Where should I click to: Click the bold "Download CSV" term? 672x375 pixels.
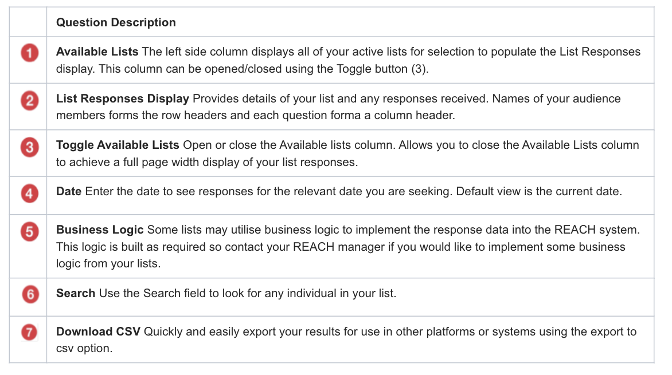tap(98, 331)
